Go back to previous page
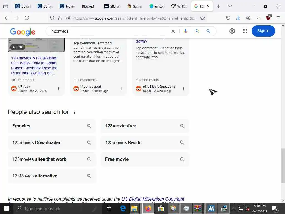Viewport: 285px width, 214px height. (x=7, y=18)
